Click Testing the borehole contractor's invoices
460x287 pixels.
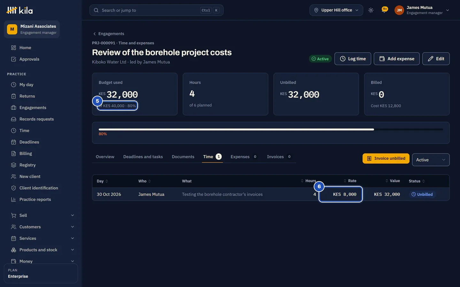pyautogui.click(x=222, y=194)
